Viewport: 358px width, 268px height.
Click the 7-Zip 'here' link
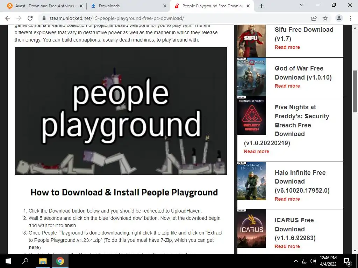tap(34, 247)
